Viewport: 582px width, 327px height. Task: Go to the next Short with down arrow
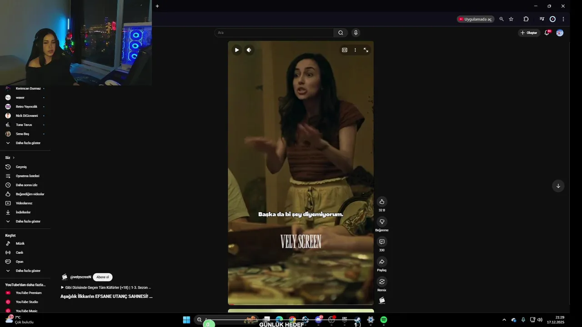[x=558, y=186]
